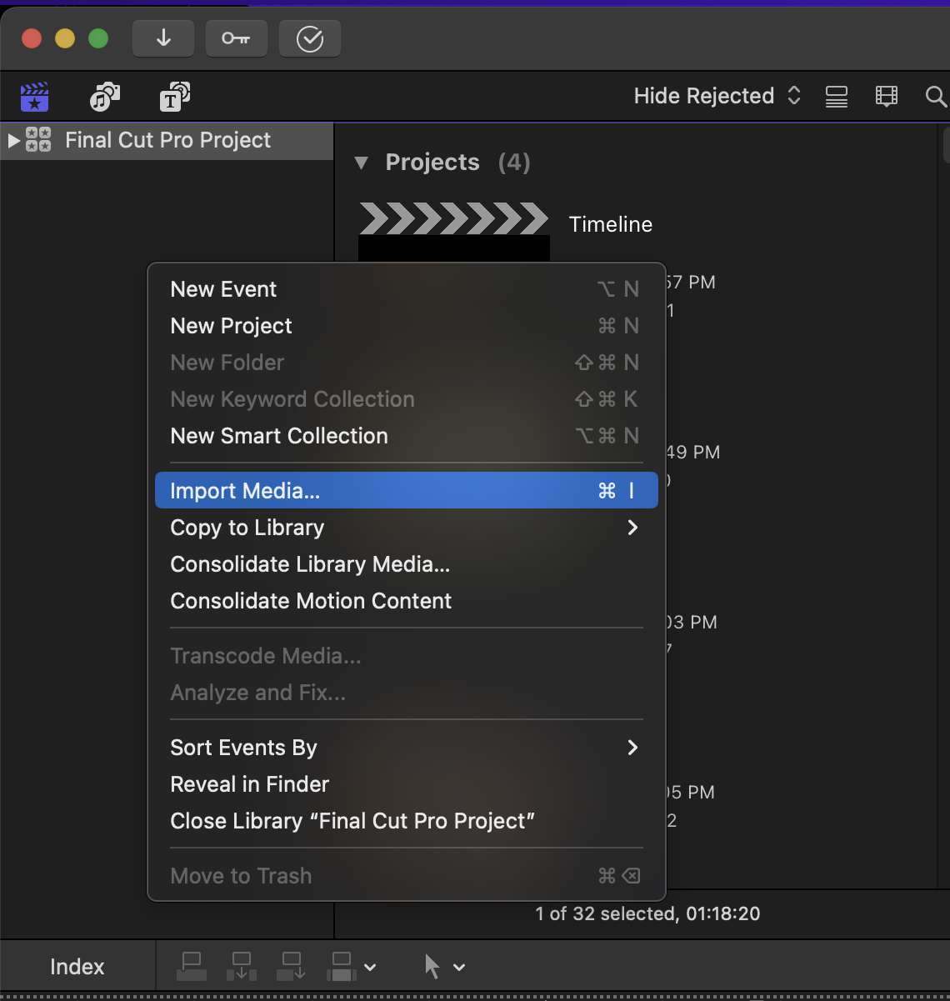Click the red close window button
This screenshot has width=950, height=1001.
[x=32, y=38]
